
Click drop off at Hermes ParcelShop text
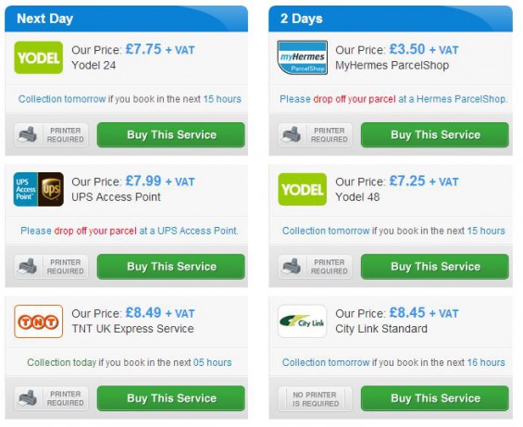click(x=393, y=99)
